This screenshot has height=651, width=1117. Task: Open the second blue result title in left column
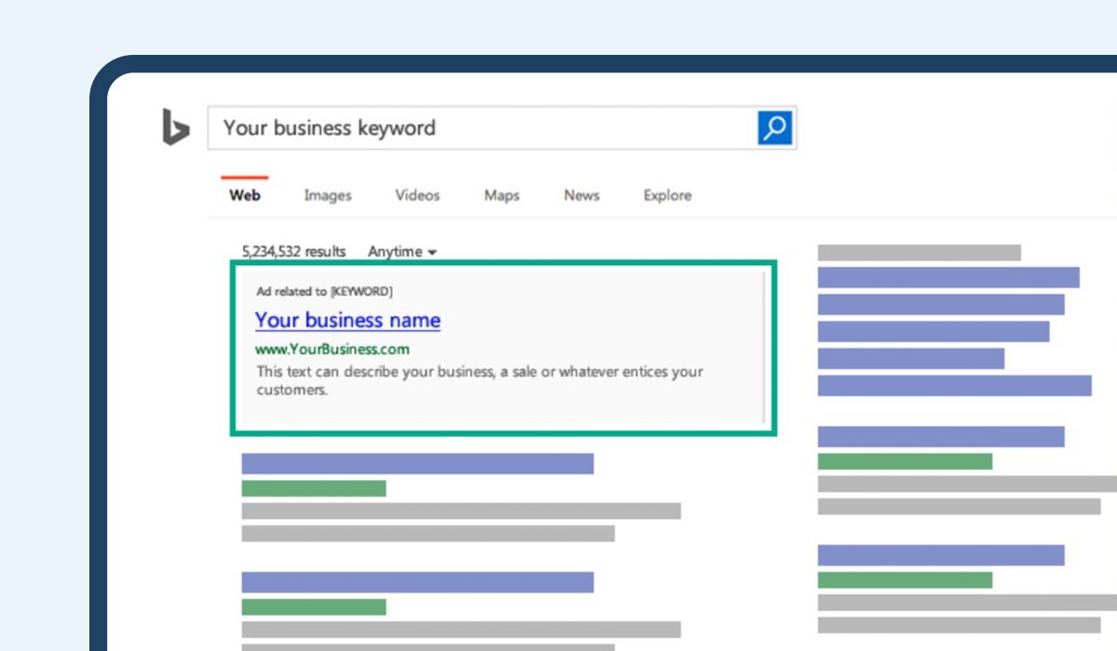tap(417, 582)
